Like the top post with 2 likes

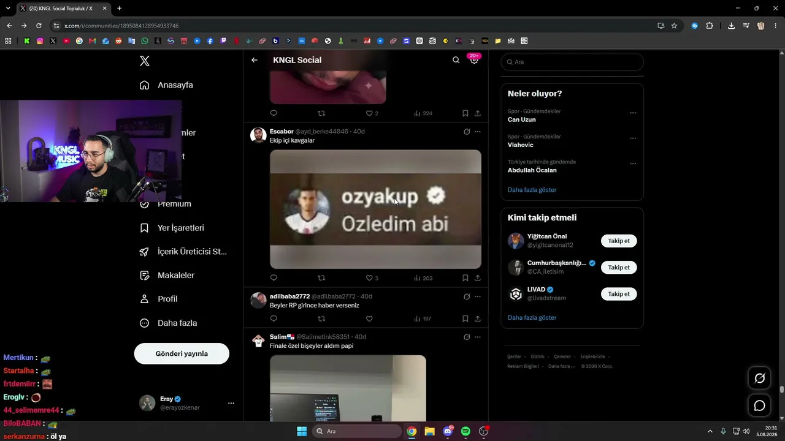tap(369, 113)
